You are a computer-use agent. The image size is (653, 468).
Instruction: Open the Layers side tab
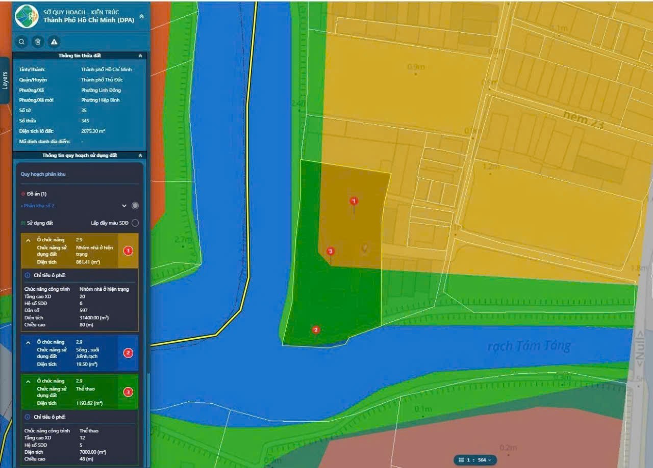click(5, 80)
